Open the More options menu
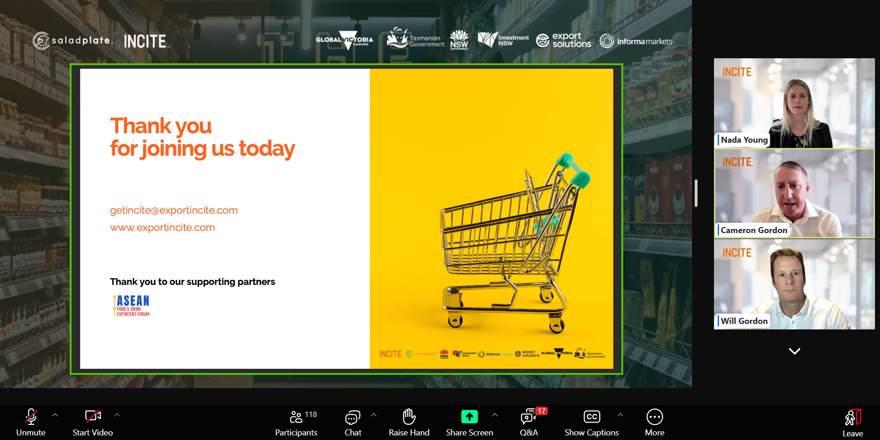The image size is (880, 440). [654, 422]
